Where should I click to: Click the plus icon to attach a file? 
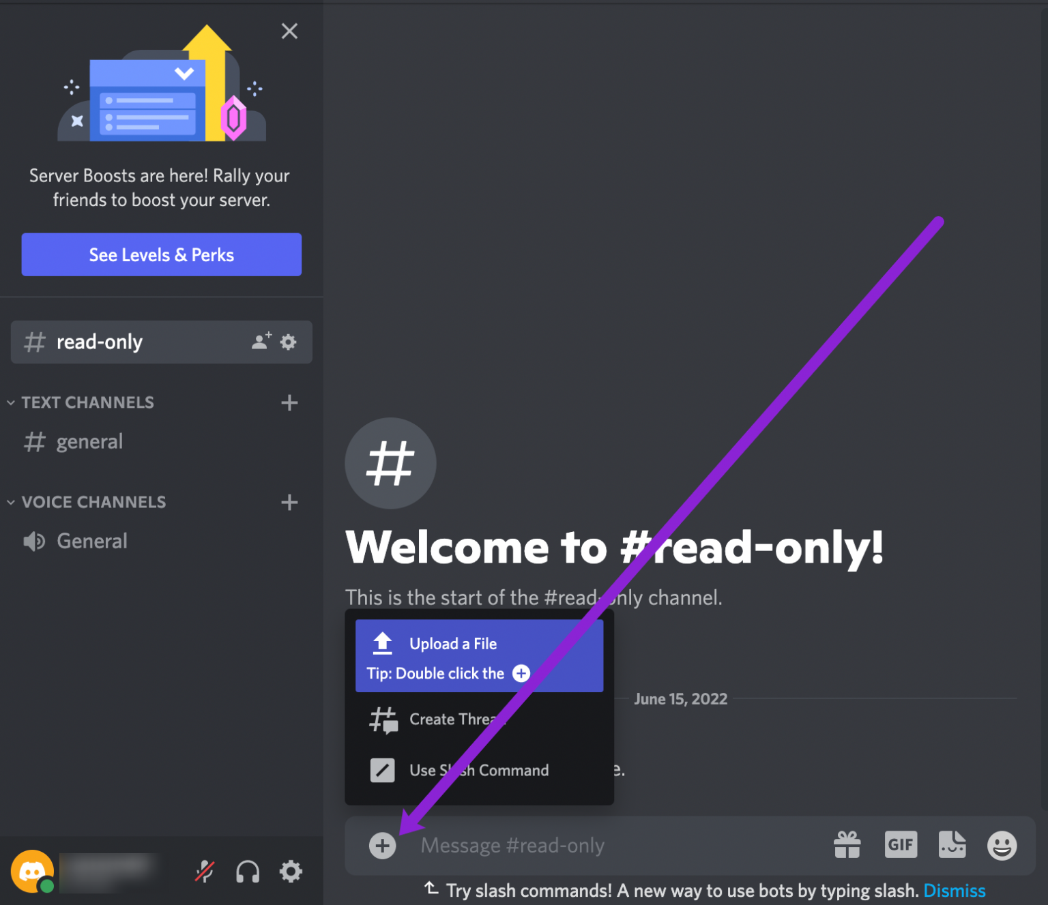point(383,845)
